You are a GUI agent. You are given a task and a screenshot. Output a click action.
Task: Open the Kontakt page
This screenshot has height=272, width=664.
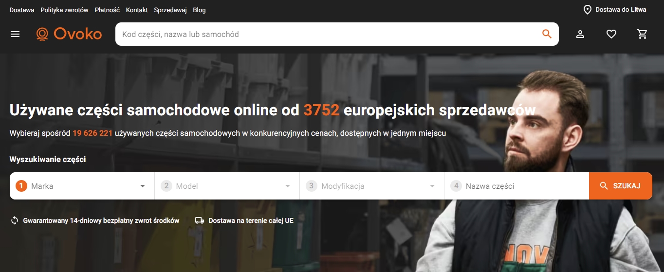coord(137,10)
